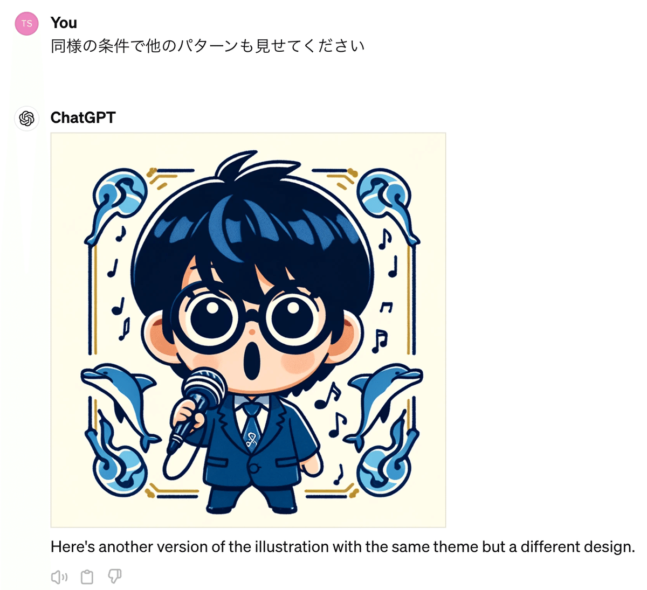Open the generated singer illustration

[248, 330]
